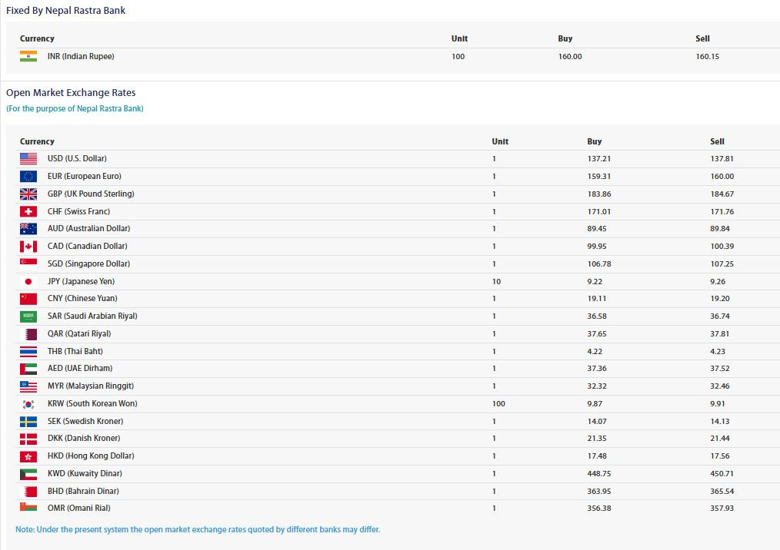Click '(For the purpose of Nepal Rastra Bank)' text

coord(75,108)
